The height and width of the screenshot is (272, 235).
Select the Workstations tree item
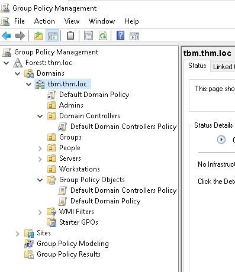79,169
